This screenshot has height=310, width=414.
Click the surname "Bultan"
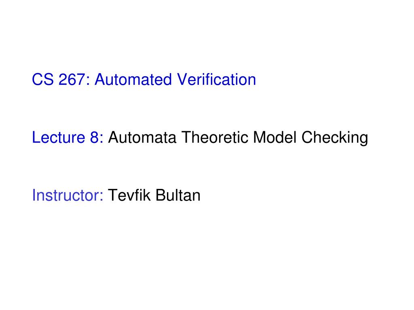point(178,196)
